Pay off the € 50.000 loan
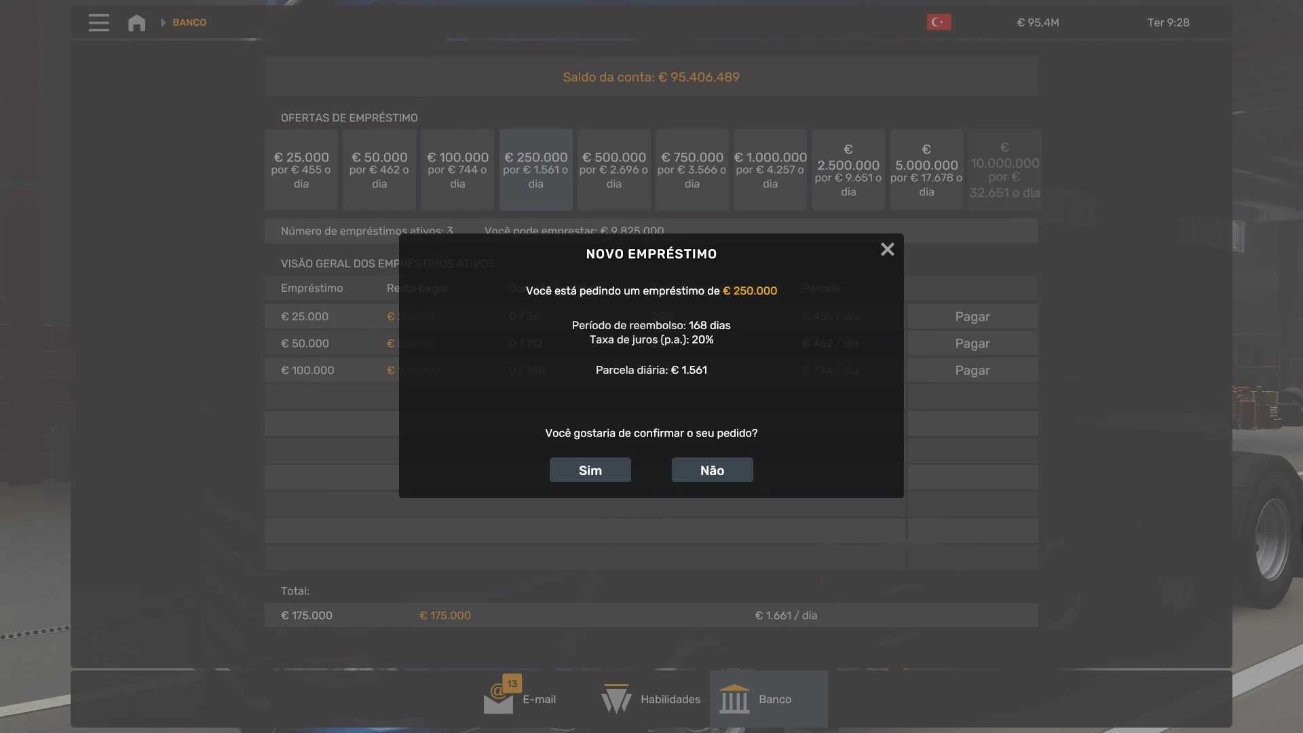 tap(972, 343)
